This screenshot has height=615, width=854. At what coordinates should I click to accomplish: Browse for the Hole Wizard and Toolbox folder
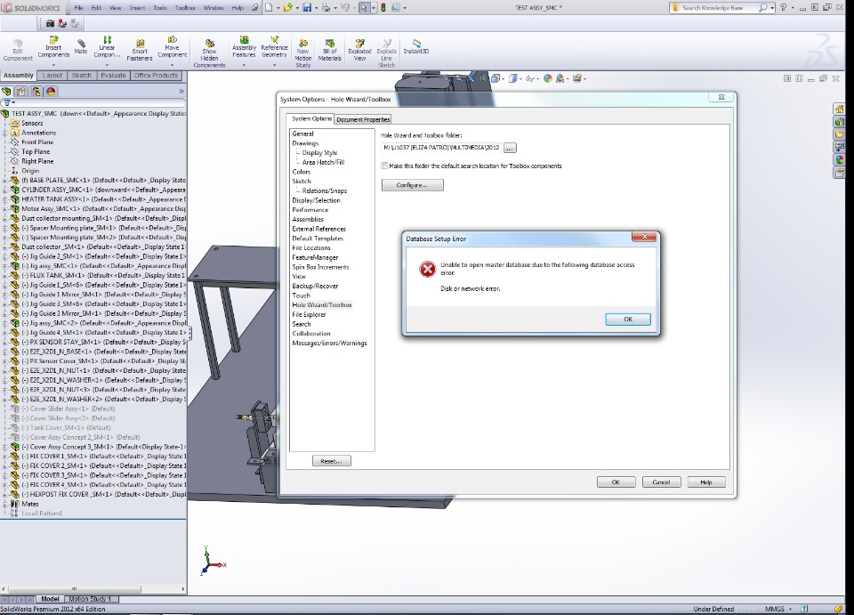[509, 148]
